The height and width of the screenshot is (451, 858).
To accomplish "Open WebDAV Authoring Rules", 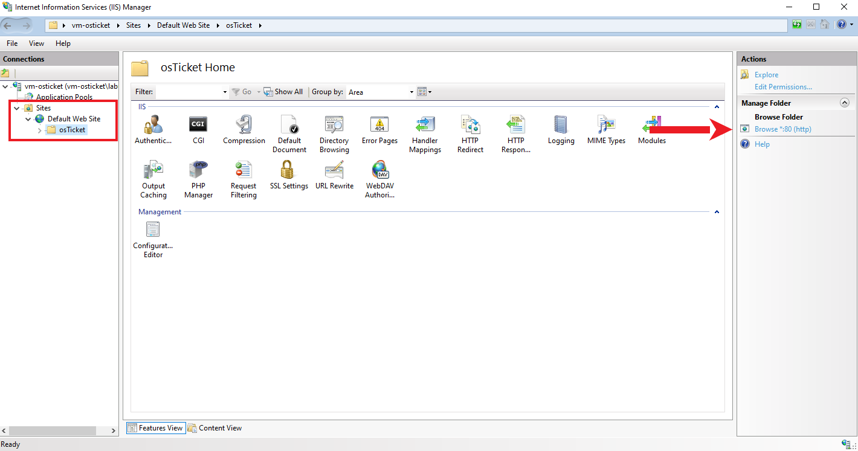I will [x=379, y=180].
